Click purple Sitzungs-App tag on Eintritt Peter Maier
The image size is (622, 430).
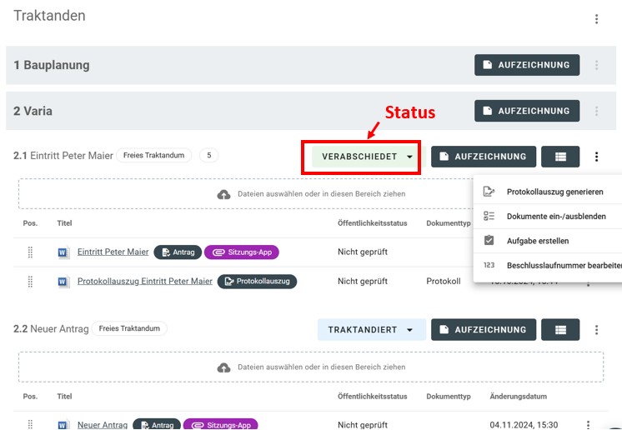point(241,252)
